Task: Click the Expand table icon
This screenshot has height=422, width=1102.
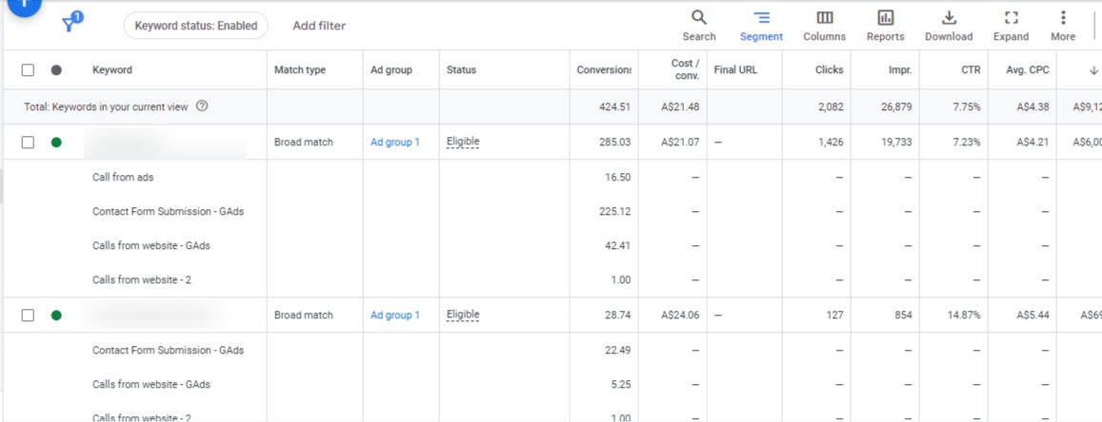Action: pyautogui.click(x=1011, y=17)
